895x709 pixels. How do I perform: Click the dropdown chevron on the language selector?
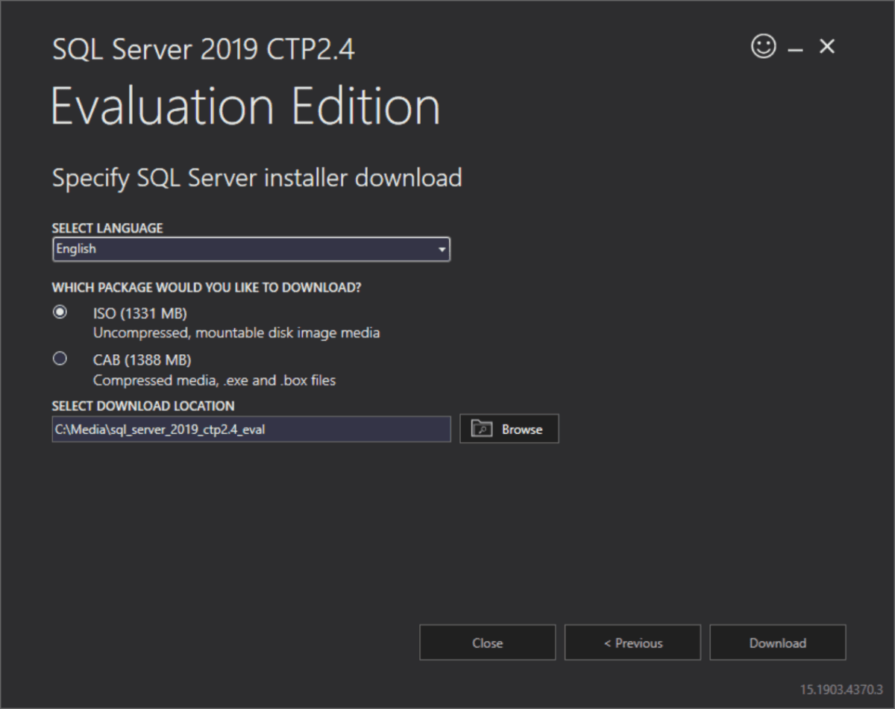click(443, 249)
